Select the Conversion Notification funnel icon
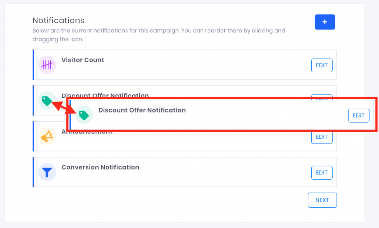Image resolution: width=379 pixels, height=228 pixels. (x=47, y=172)
